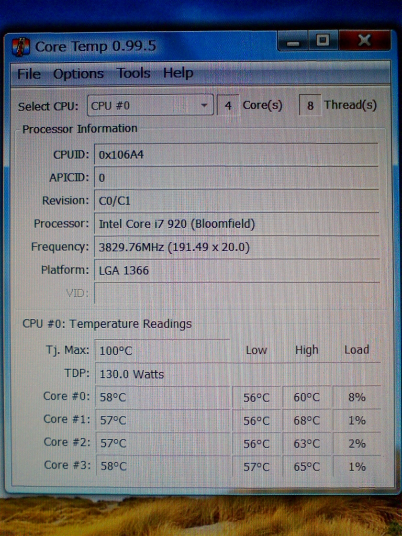This screenshot has height=536, width=402.
Task: Close the Core Temp window
Action: pyautogui.click(x=364, y=41)
